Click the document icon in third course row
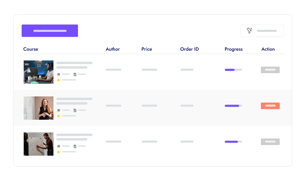Screen dimensions: 305x181 (x=75, y=146)
